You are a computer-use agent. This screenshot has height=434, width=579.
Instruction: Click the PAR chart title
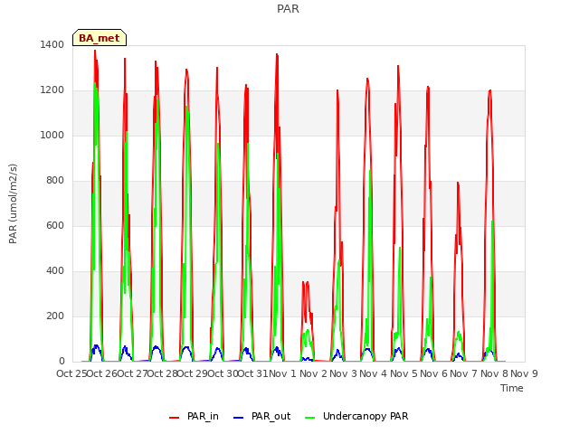pos(288,9)
